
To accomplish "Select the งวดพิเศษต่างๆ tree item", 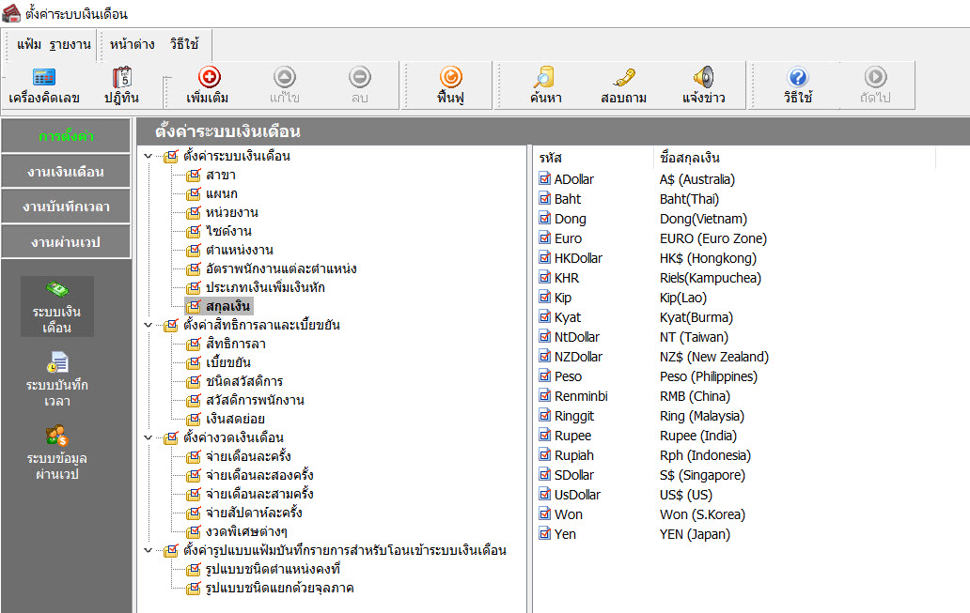I will (246, 531).
